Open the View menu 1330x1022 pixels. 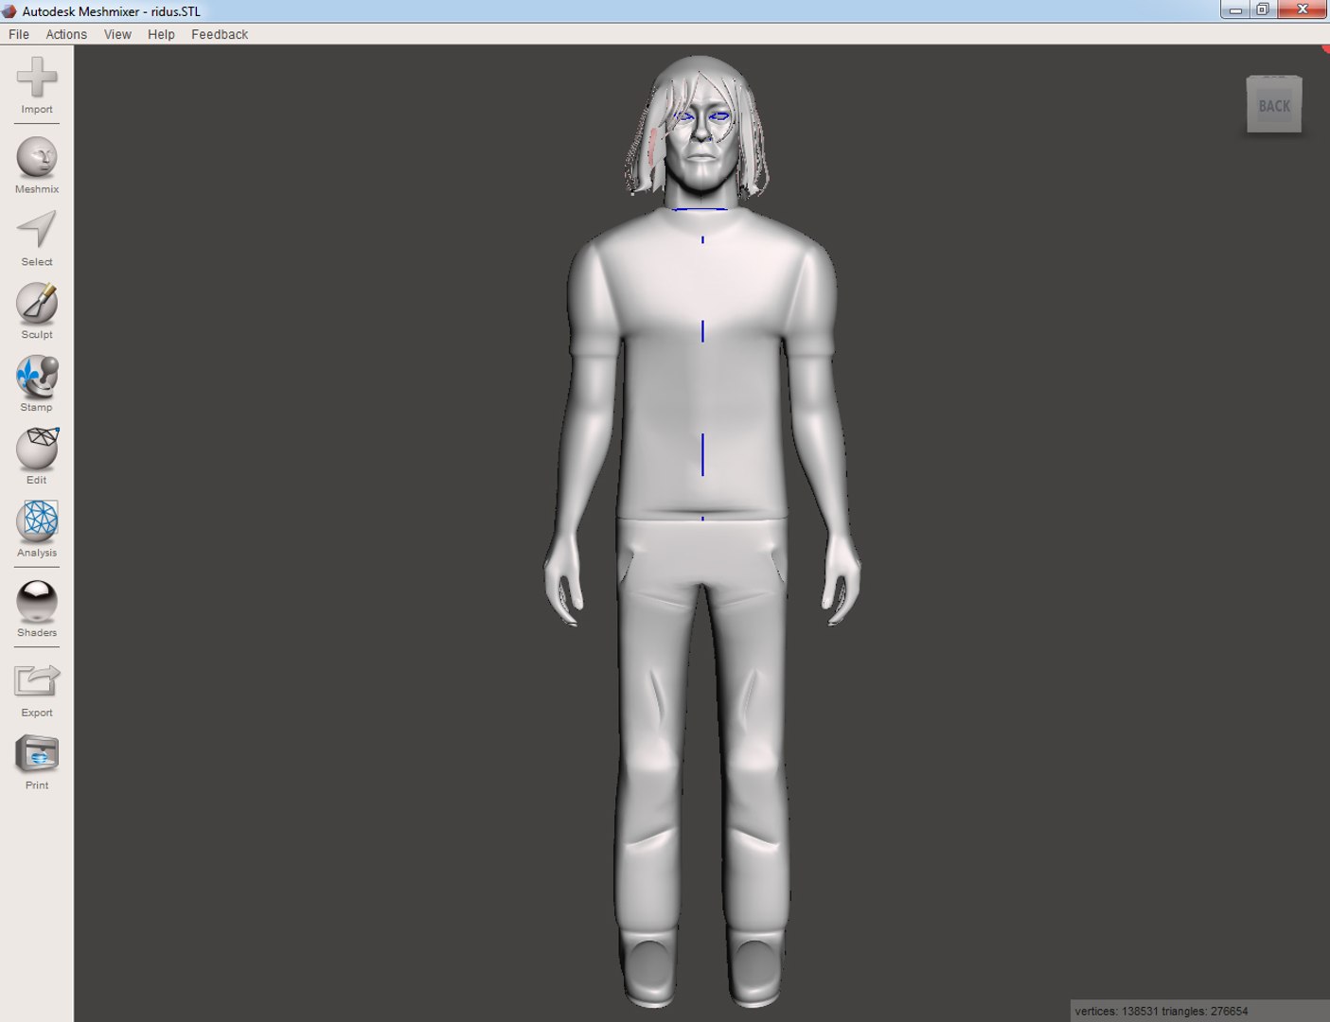117,34
